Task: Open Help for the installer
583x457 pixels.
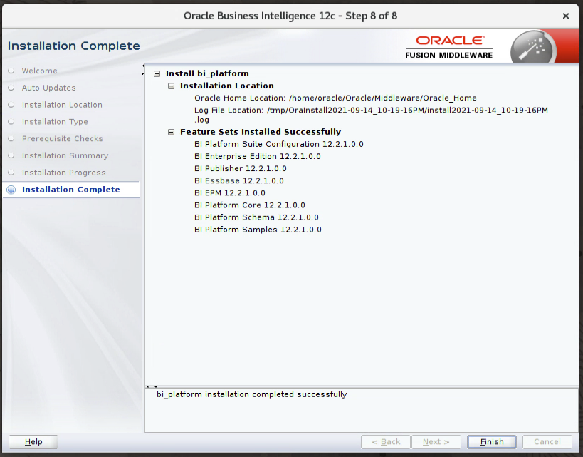Action: tap(33, 442)
